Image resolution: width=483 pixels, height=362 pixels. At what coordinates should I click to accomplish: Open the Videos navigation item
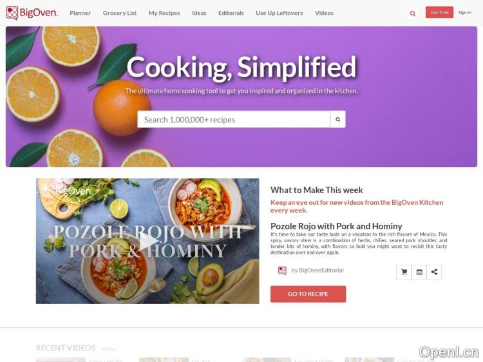(324, 13)
